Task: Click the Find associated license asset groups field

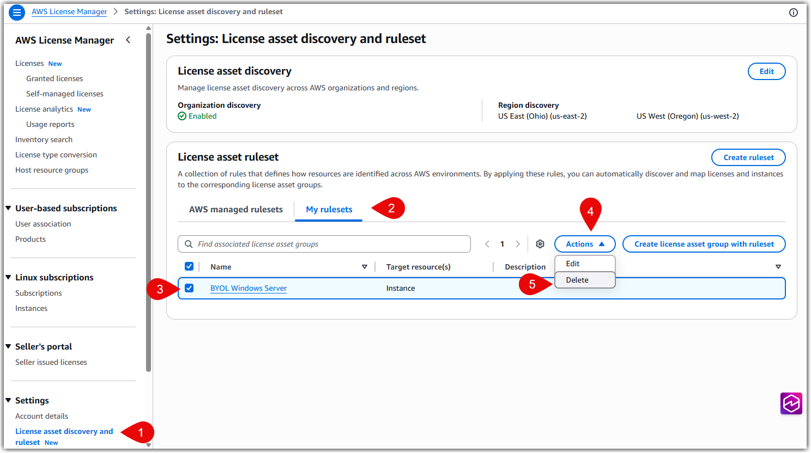Action: [324, 244]
